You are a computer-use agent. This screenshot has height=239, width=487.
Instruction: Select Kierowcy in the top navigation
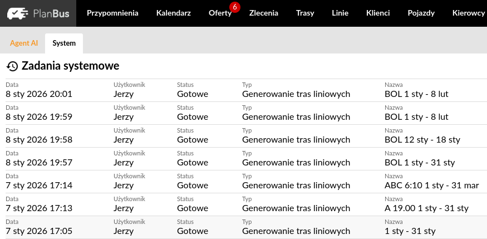click(468, 13)
